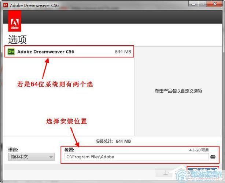Image resolution: width=225 pixels, height=183 pixels.
Task: Click the 4.6 GB 可用 space text
Action: tap(199, 150)
